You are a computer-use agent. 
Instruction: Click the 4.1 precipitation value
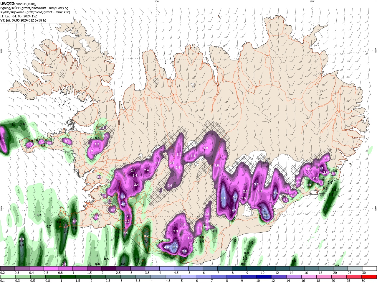click(x=234, y=210)
